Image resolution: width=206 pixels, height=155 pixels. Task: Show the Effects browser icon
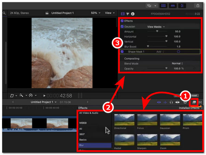[194, 102]
